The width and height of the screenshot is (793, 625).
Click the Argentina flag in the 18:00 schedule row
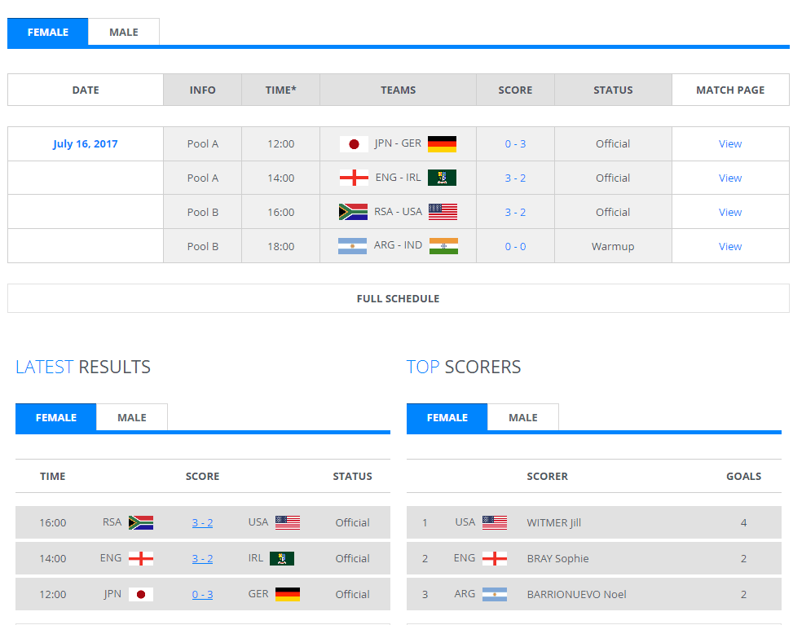352,246
